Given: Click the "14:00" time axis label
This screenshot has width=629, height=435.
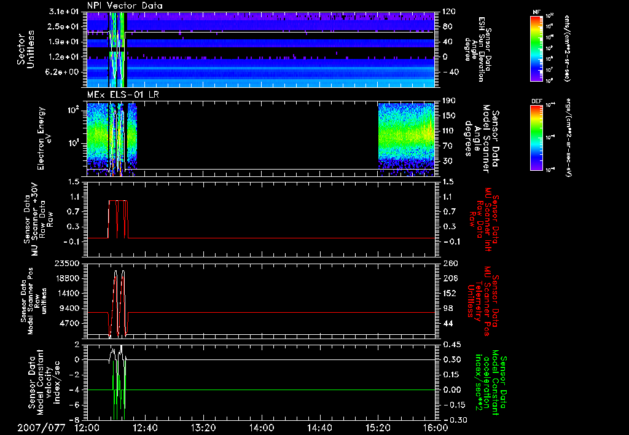Looking at the screenshot, I should (262, 428).
